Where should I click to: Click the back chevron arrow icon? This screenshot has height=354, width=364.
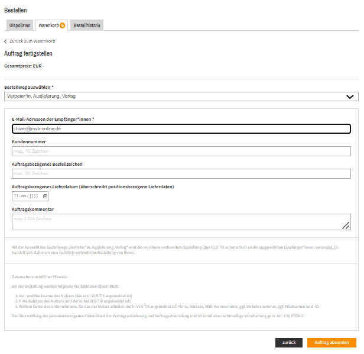tap(5, 41)
